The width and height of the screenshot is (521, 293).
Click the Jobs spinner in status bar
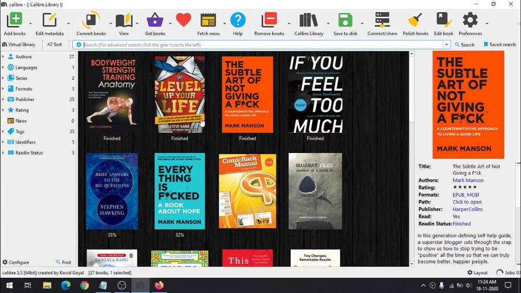click(x=500, y=272)
